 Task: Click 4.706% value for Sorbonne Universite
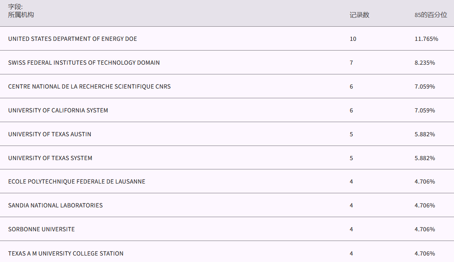(x=425, y=229)
